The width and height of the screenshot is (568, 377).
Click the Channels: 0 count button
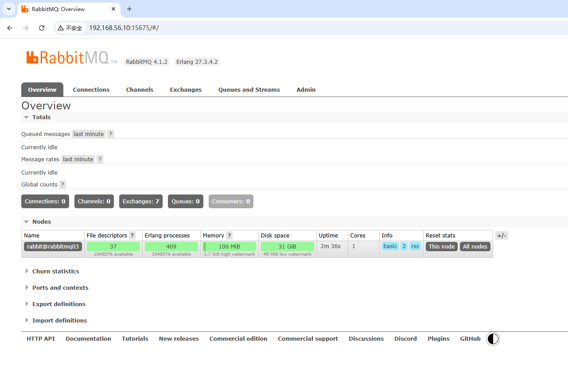click(94, 202)
